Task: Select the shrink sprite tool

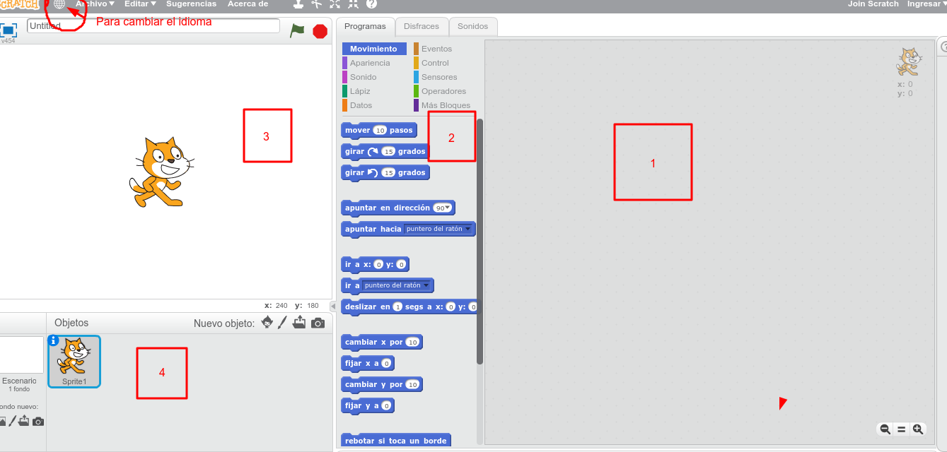Action: 352,5
